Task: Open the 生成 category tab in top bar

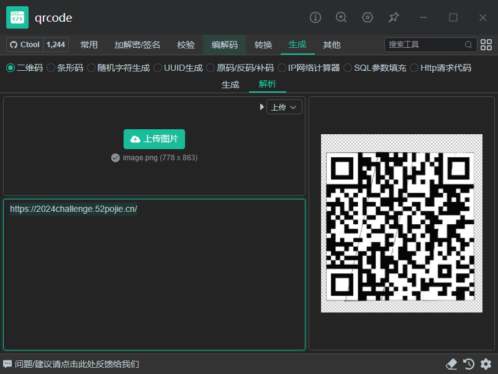Action: pos(297,45)
